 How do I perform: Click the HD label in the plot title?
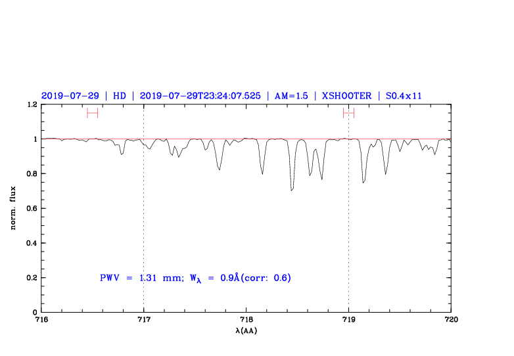point(119,96)
